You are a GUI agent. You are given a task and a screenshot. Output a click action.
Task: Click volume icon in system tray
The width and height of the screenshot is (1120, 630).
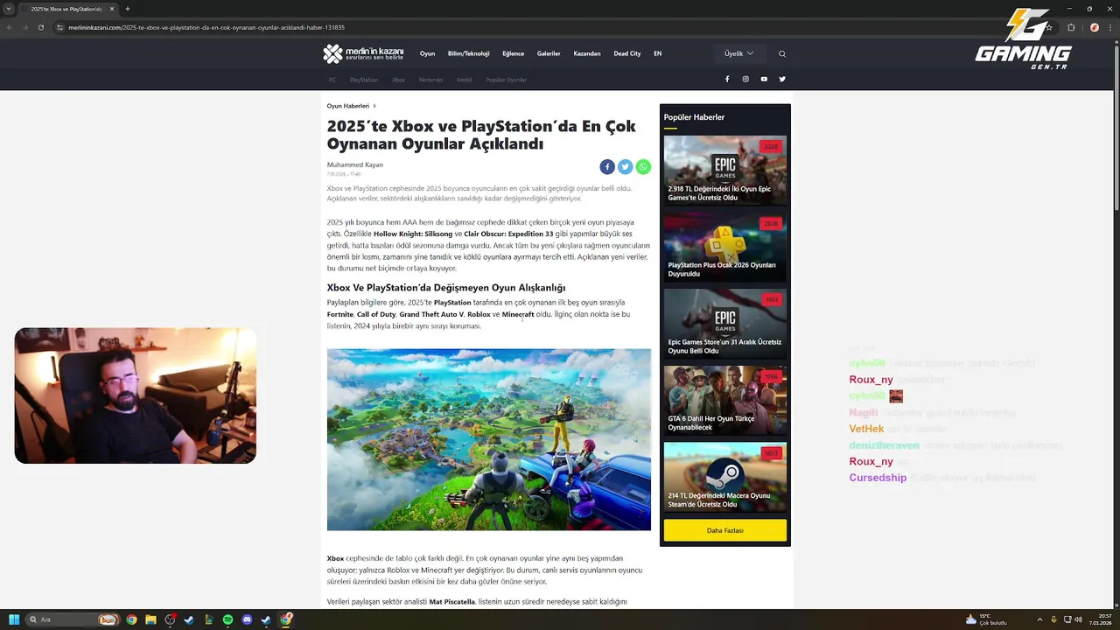[1078, 619]
